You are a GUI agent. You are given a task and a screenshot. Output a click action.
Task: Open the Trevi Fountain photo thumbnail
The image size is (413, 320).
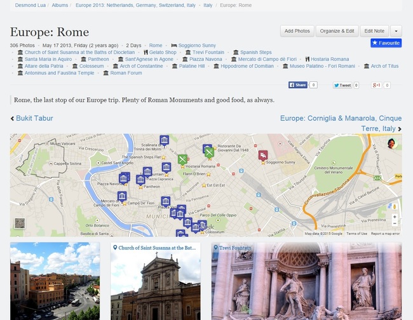tap(306, 283)
